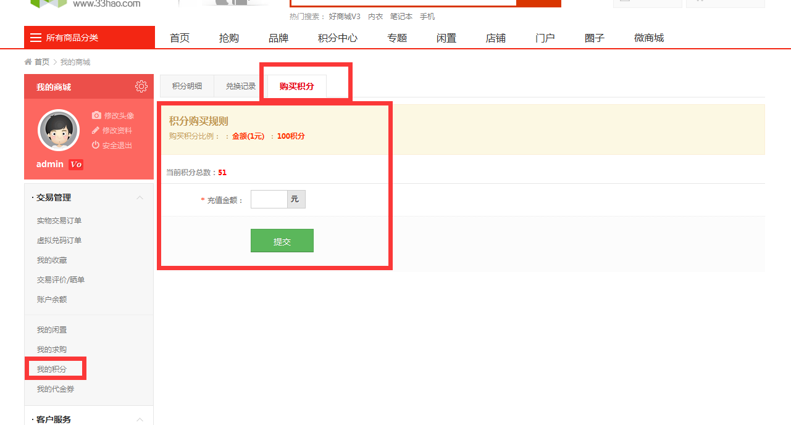Click the home icon in breadcrumb

point(28,62)
